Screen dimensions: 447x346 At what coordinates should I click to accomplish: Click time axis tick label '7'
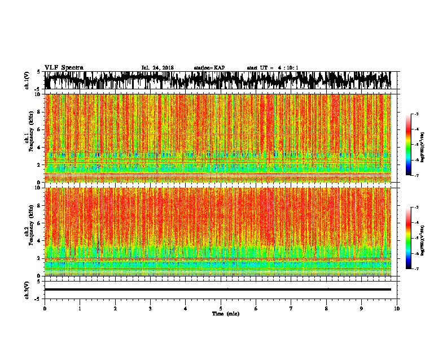[x=291, y=309]
